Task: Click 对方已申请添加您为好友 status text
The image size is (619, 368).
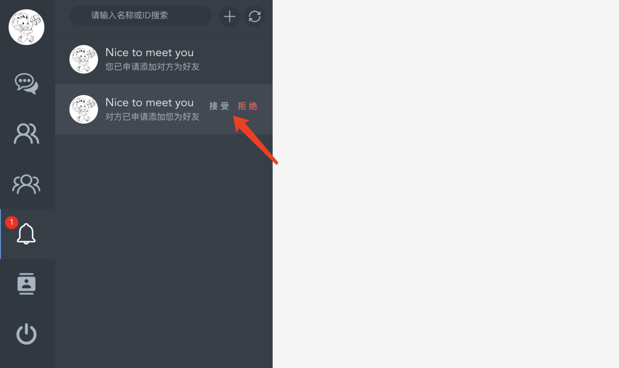Action: coord(152,117)
